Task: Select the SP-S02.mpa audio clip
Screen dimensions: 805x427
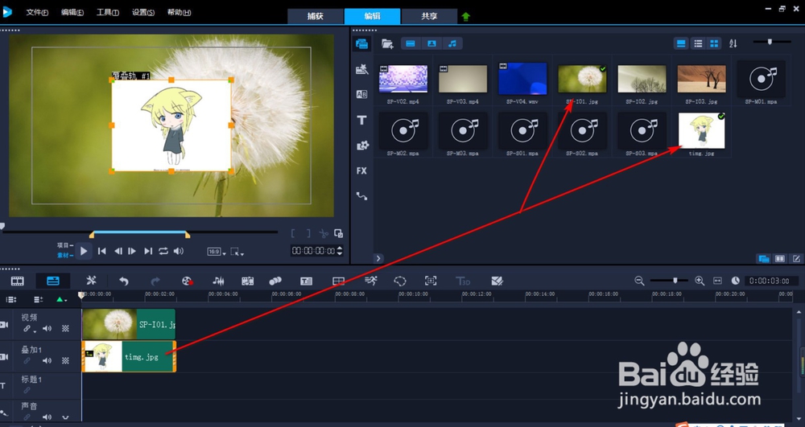Action: tap(582, 131)
